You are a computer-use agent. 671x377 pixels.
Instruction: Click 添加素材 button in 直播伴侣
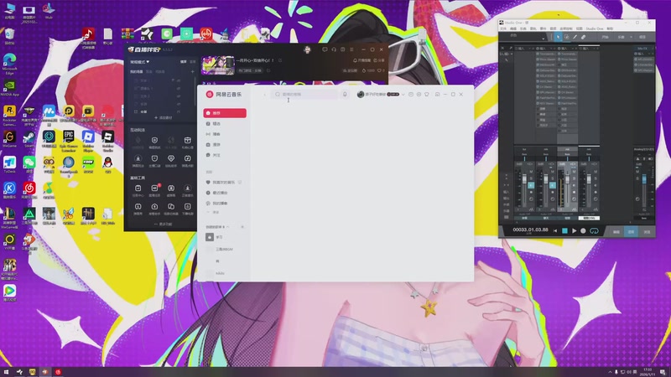[x=164, y=117]
